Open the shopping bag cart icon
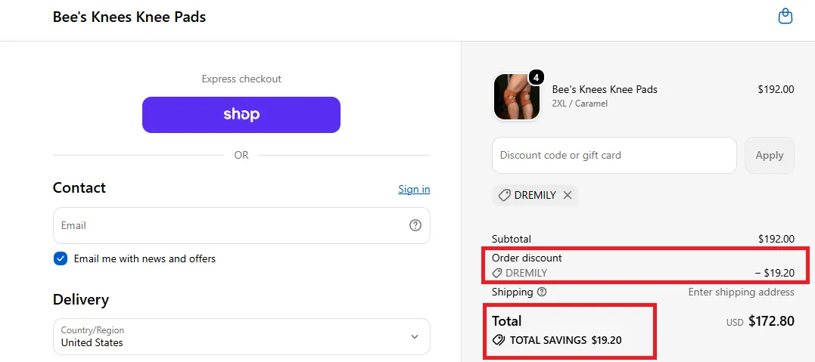Viewport: 815px width, 362px height. coord(785,17)
